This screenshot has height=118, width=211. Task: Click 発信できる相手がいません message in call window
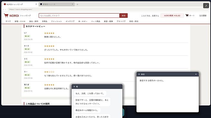(152, 81)
